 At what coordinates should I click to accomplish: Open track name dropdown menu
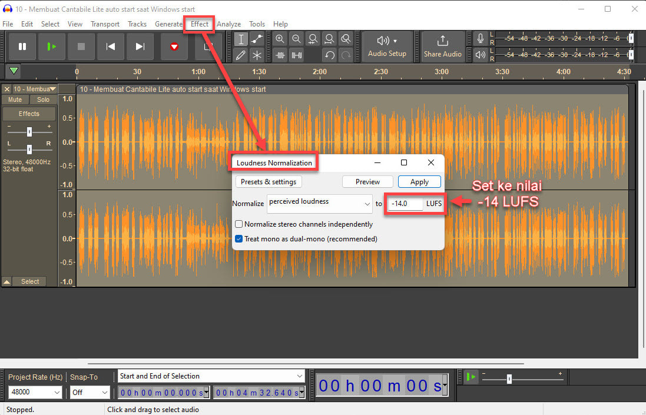[34, 89]
